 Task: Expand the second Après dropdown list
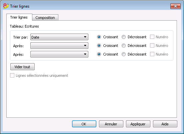59,54
